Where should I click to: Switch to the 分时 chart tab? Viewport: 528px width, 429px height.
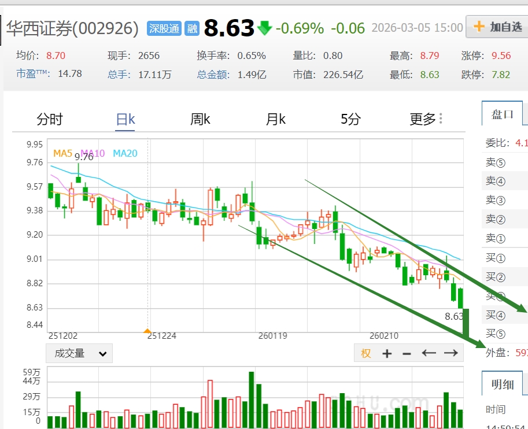pos(50,119)
